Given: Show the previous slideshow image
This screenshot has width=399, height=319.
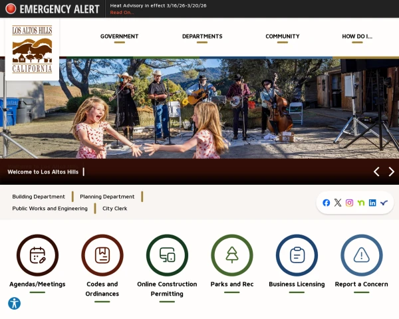Looking at the screenshot, I should (376, 171).
